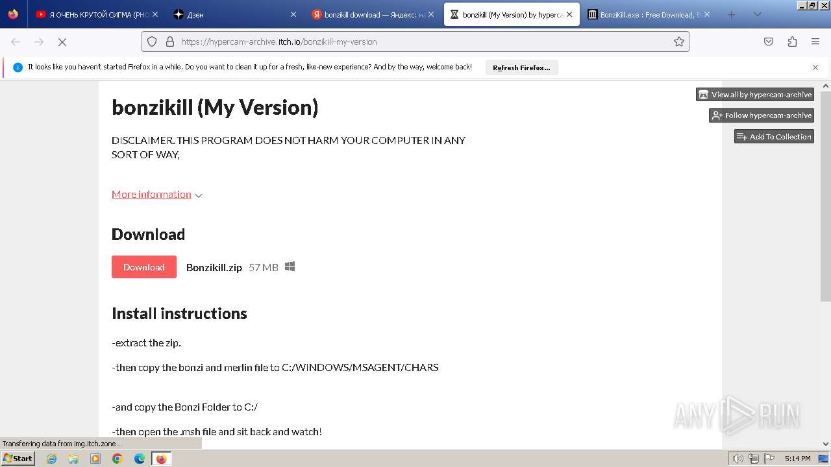Close the BonziKill.exe tab
The height and width of the screenshot is (467, 831).
click(x=707, y=14)
